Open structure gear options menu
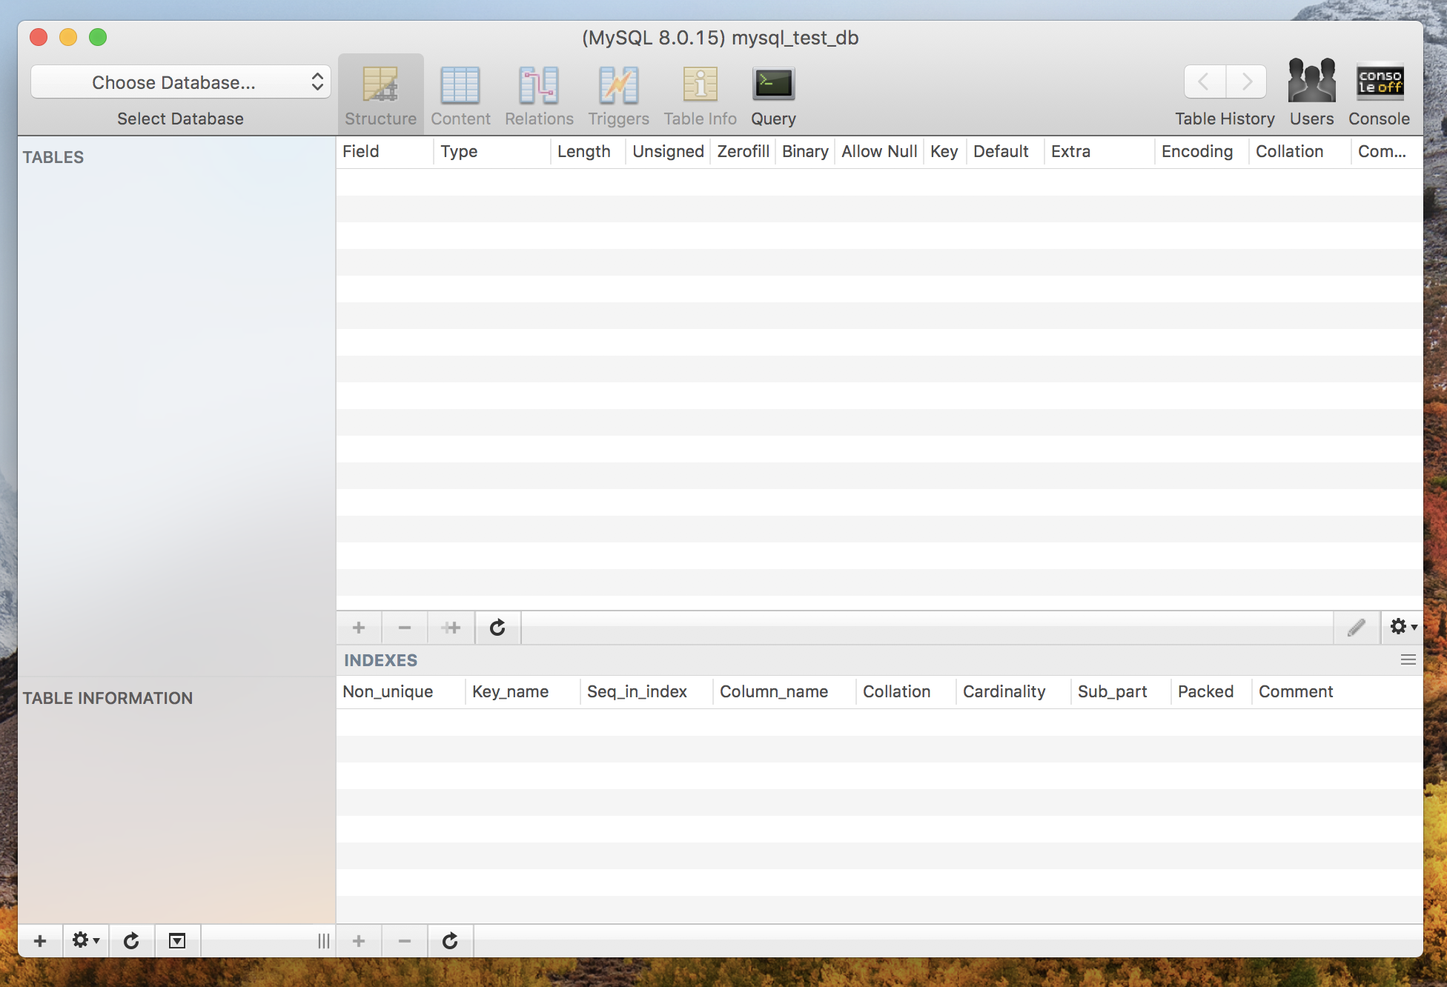Viewport: 1447px width, 987px height. [x=1403, y=627]
